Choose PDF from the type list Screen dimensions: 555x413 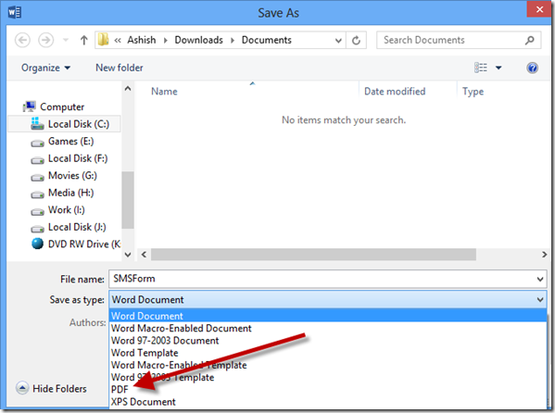tap(120, 389)
